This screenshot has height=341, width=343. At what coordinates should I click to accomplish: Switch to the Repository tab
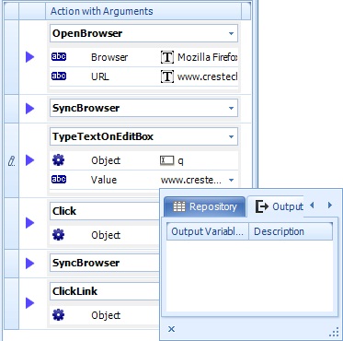point(205,206)
